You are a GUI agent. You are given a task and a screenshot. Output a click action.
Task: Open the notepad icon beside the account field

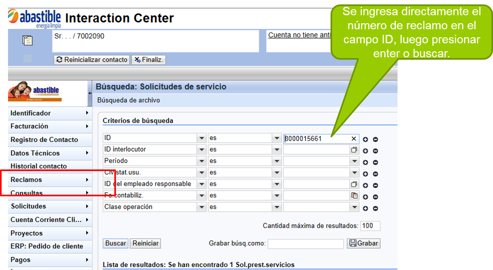pyautogui.click(x=27, y=40)
